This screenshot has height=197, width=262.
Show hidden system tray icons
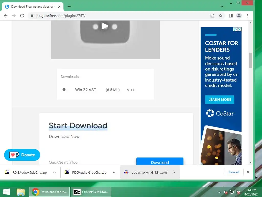(x=219, y=192)
